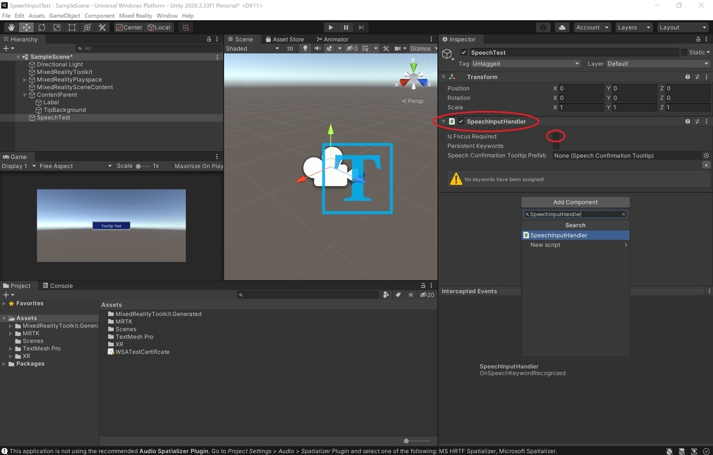Select the Move tool in toolbar
Viewport: 713px width, 455px height.
27,27
